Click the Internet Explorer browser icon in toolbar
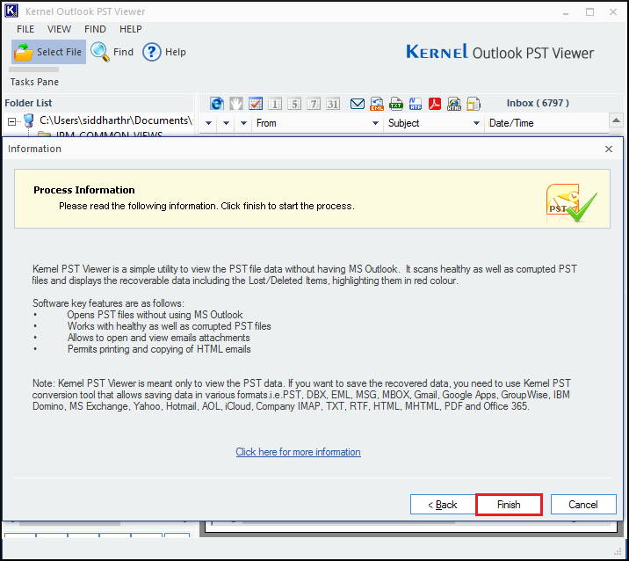 point(217,104)
